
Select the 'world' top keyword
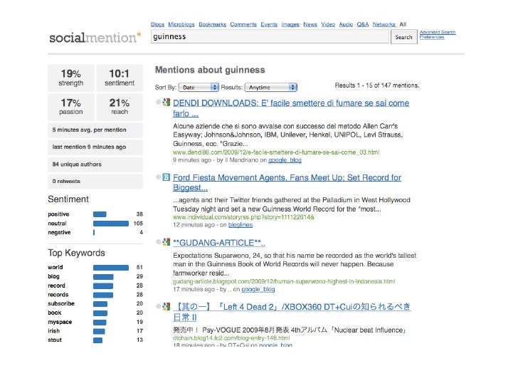click(55, 267)
